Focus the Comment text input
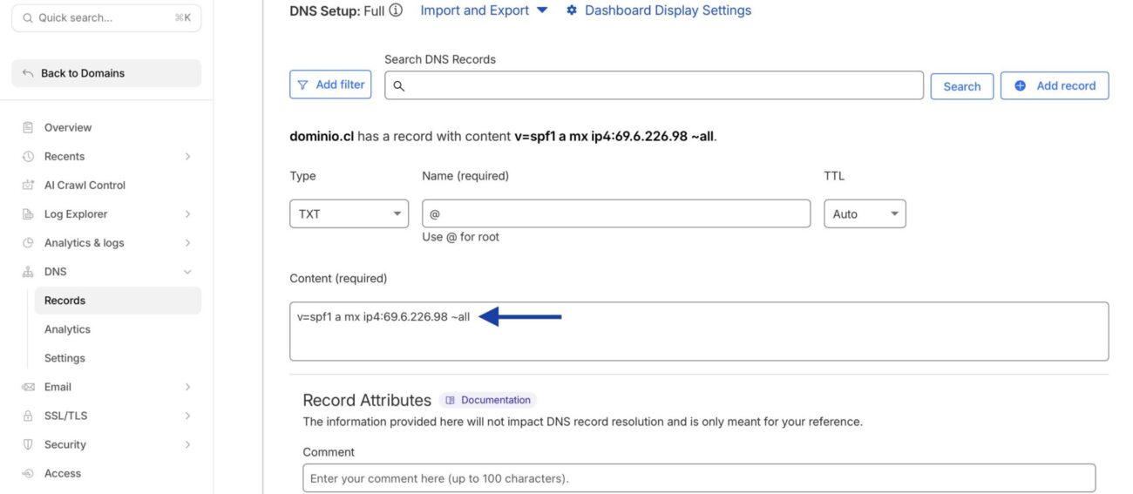Image resolution: width=1133 pixels, height=494 pixels. 698,478
